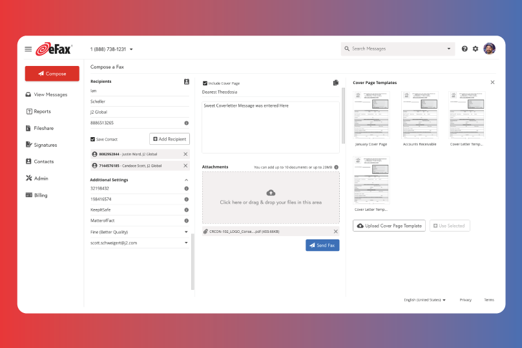522x348 pixels.
Task: Click the cover page section scrollbar
Action: click(x=343, y=116)
